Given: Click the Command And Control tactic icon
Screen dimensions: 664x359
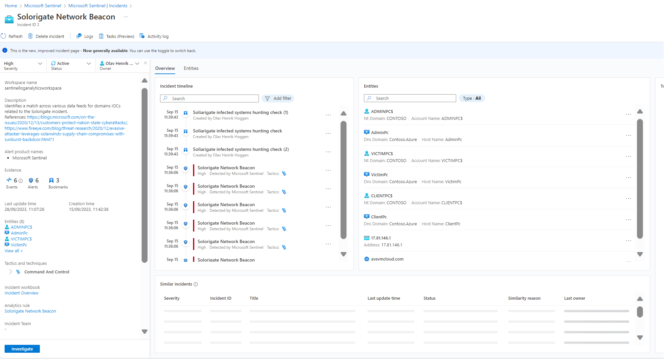Looking at the screenshot, I should [x=18, y=272].
